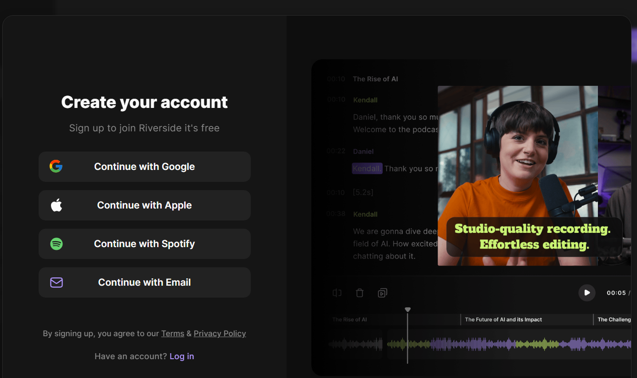This screenshot has width=637, height=378.
Task: Click 'chatting about it.' transcript line
Action: (x=384, y=256)
